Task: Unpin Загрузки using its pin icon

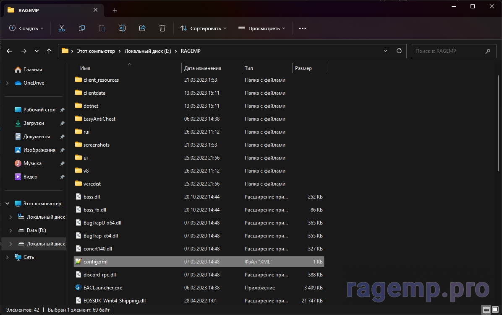Action: [63, 123]
